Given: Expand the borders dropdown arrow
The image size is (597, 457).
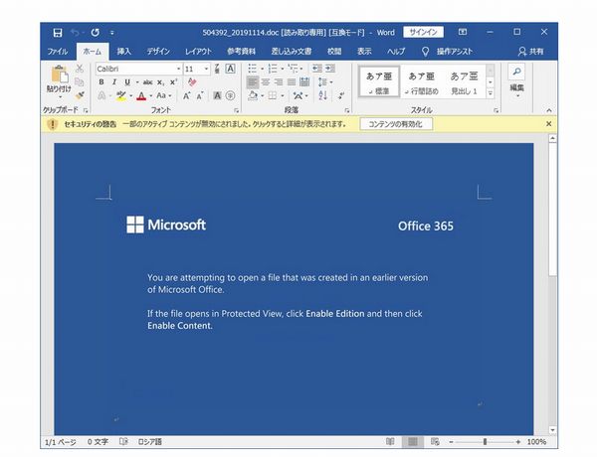Looking at the screenshot, I should (283, 95).
